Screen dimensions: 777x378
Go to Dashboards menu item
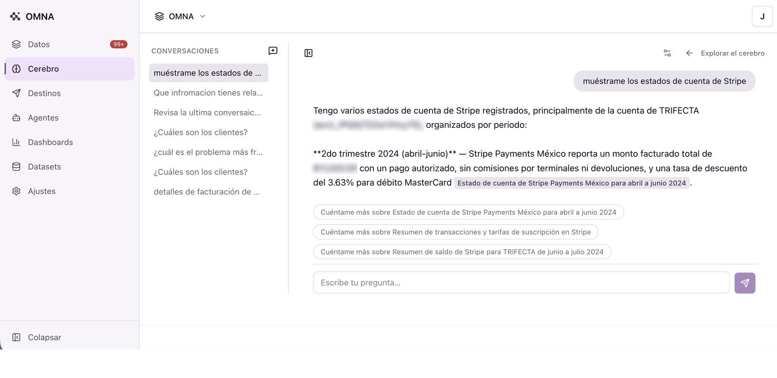tap(69, 142)
